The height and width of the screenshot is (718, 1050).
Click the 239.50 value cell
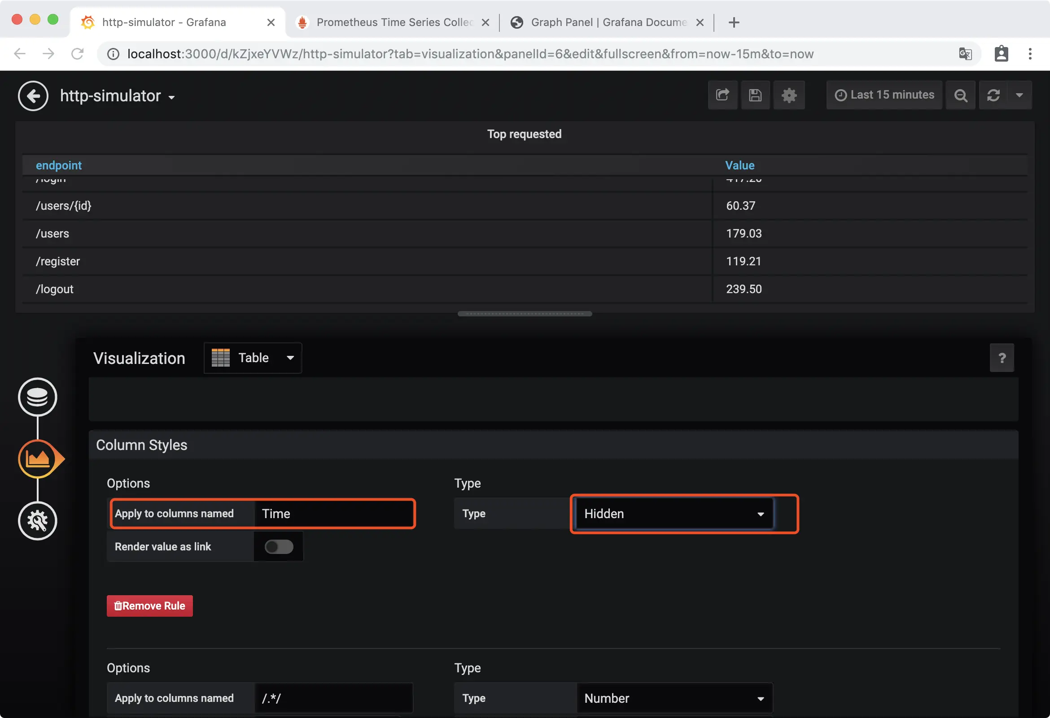(871, 289)
